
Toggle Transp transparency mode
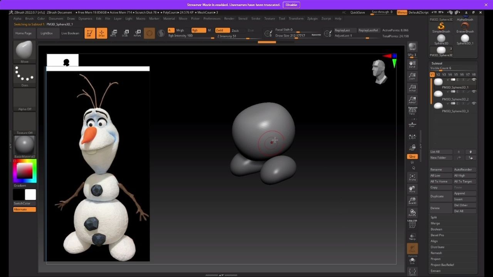[x=412, y=236]
